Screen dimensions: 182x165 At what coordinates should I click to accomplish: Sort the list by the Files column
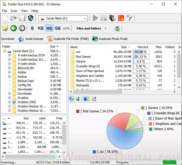pyautogui.click(x=156, y=47)
